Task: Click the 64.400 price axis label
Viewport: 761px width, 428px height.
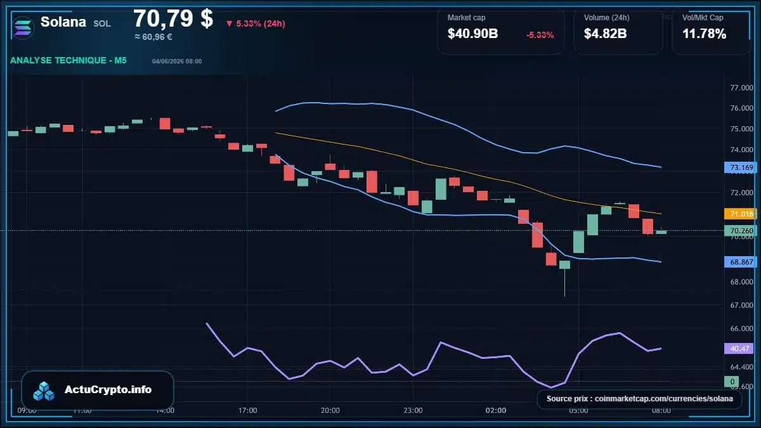Action: [741, 367]
